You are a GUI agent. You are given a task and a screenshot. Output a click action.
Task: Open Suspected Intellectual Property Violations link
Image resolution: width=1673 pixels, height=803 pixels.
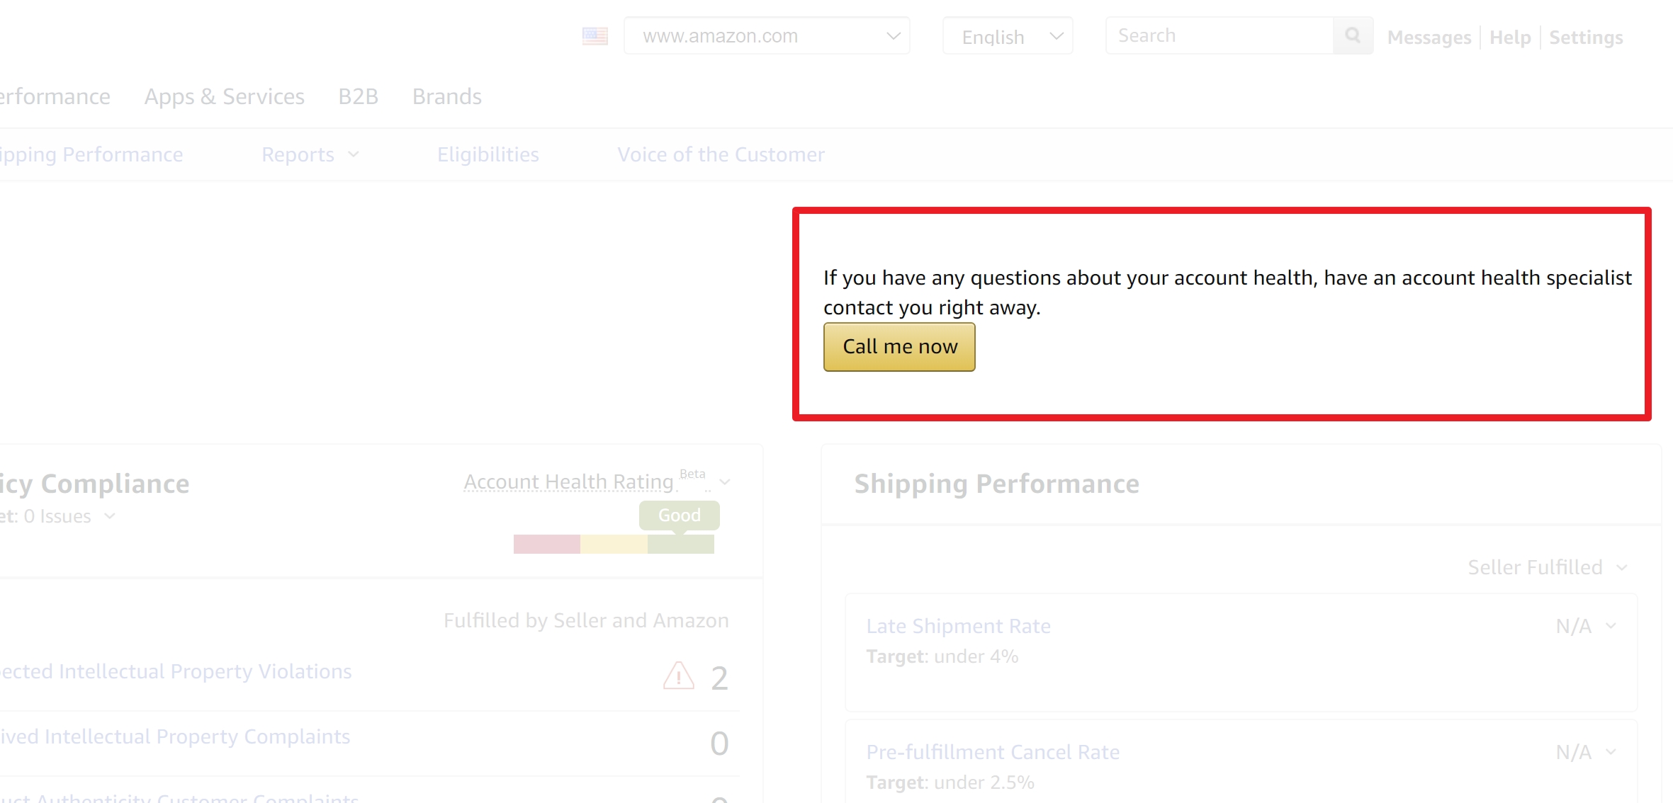tap(176, 671)
